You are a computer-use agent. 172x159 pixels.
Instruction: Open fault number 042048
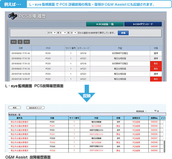[x=154, y=142]
